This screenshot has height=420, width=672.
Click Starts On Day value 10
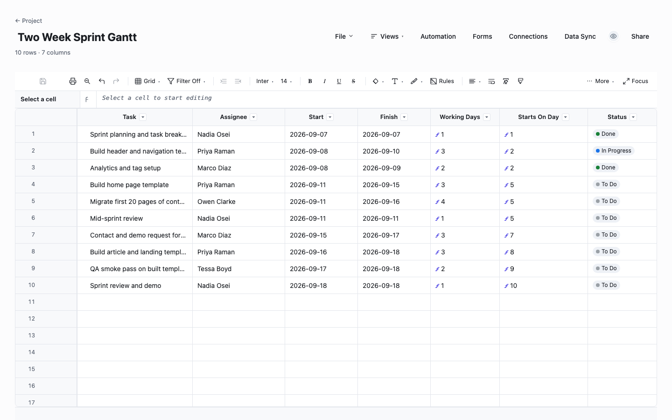(544, 286)
